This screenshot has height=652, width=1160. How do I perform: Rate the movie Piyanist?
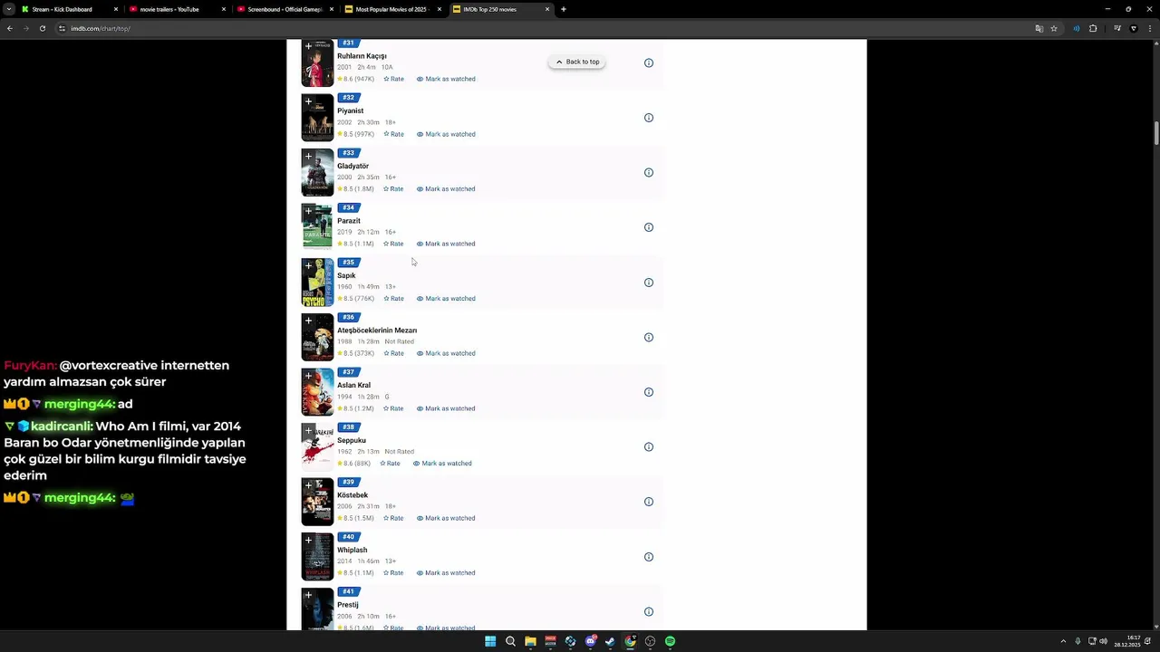pos(393,134)
